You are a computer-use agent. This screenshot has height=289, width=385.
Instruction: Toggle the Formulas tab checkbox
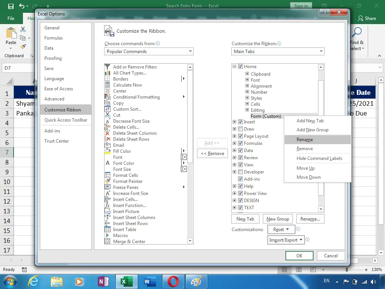coord(240,143)
